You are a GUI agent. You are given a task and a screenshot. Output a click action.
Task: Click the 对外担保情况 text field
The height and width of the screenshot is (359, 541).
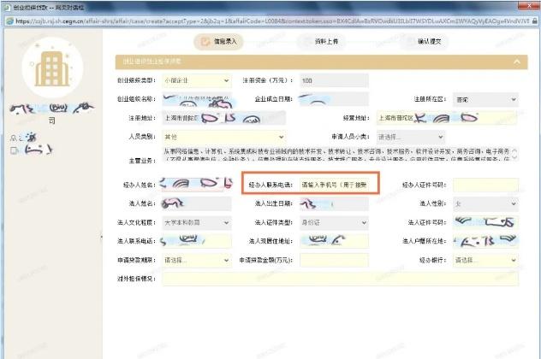340,278
